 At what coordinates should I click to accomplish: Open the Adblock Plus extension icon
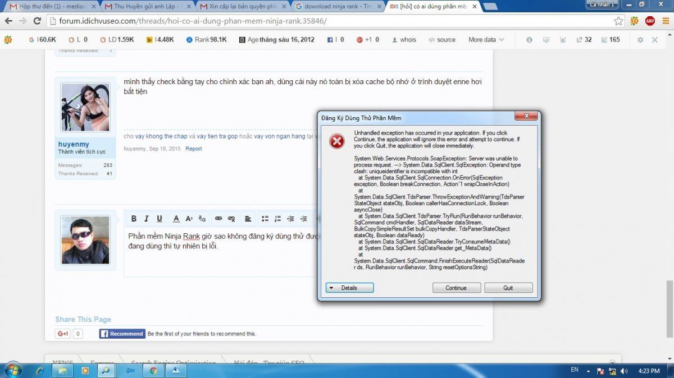pos(650,21)
